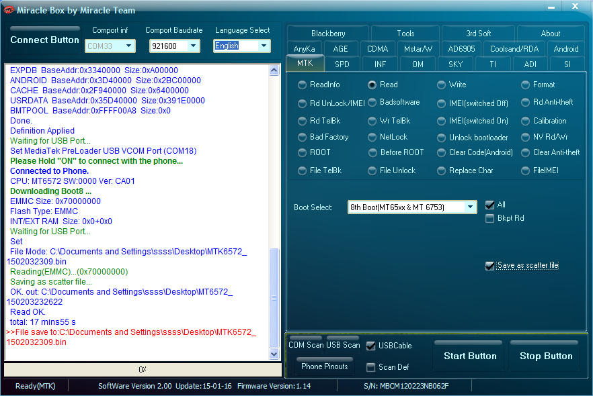The height and width of the screenshot is (396, 593).
Task: Switch to the SKY tab
Action: 455,64
